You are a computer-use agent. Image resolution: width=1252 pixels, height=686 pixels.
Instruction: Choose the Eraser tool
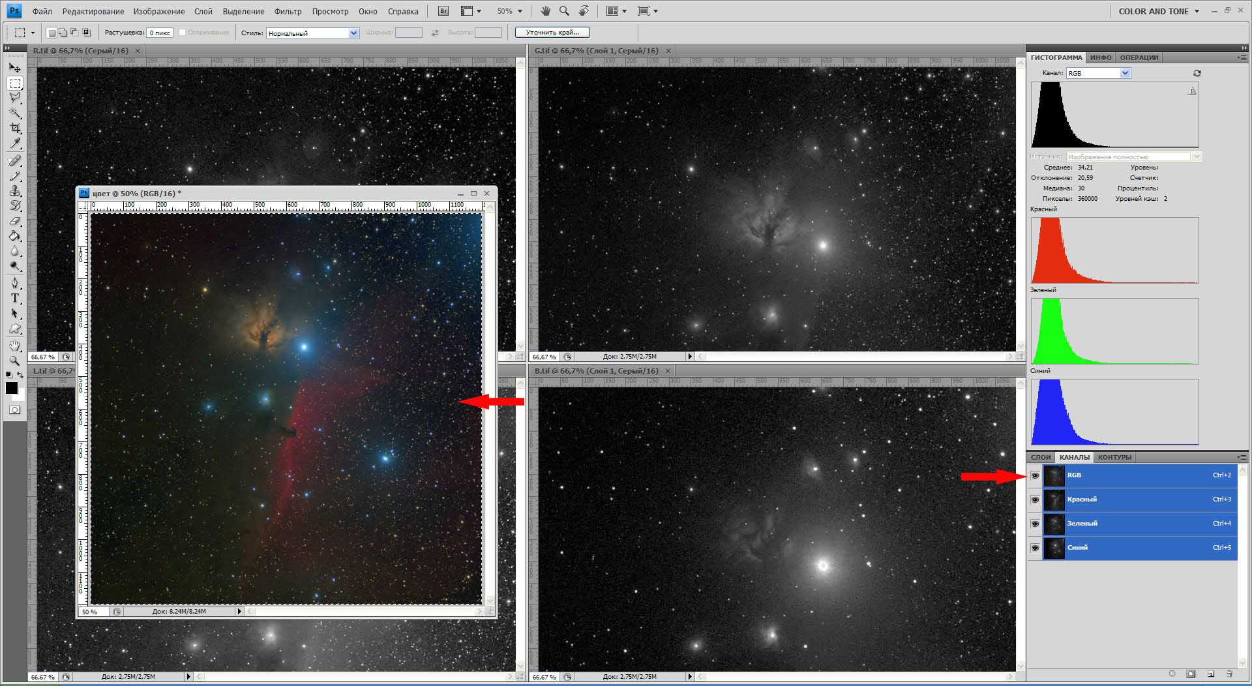tap(15, 221)
